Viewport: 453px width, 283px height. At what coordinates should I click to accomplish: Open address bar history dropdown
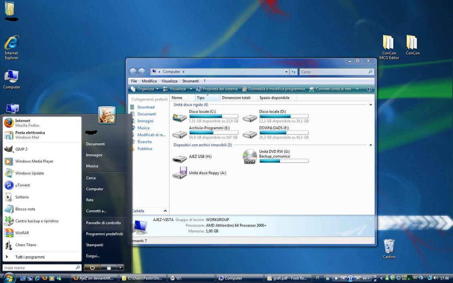click(x=286, y=72)
